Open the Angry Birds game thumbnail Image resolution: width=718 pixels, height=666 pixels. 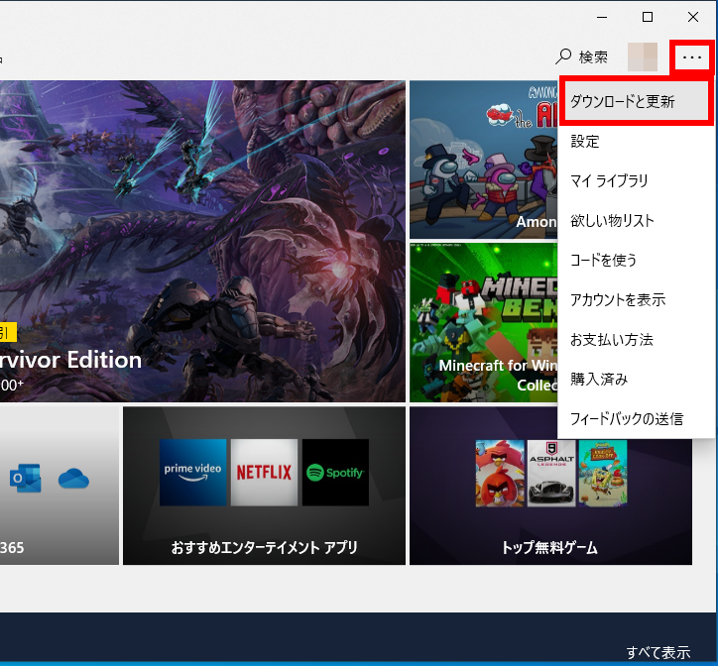point(500,474)
